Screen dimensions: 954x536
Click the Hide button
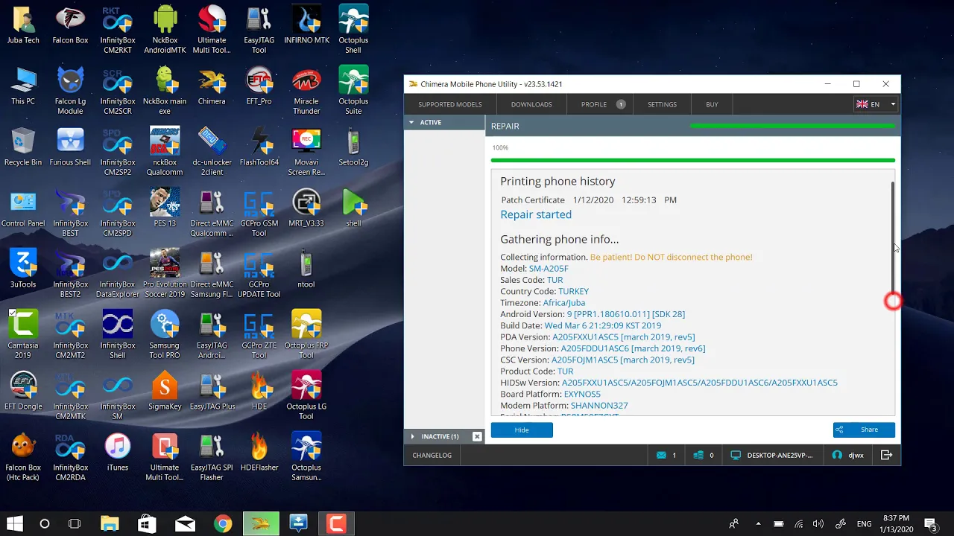pos(522,430)
